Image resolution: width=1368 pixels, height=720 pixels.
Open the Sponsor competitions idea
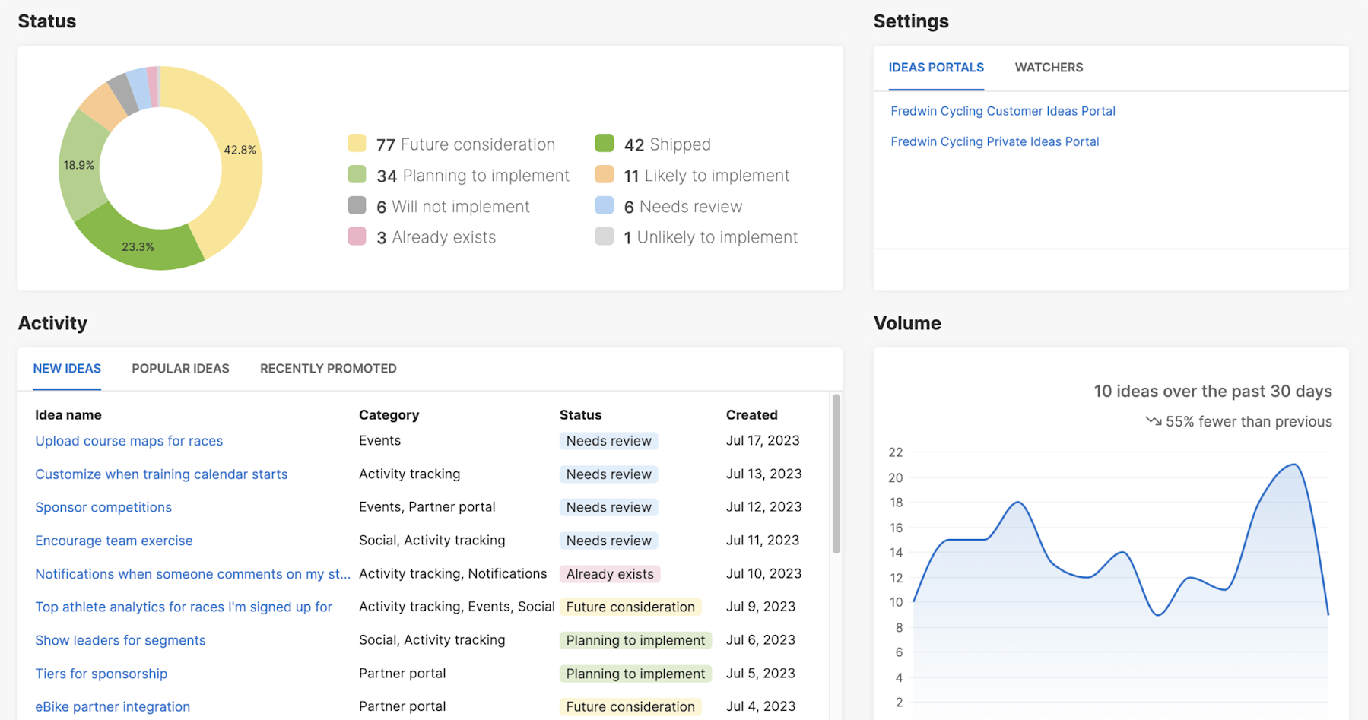103,507
